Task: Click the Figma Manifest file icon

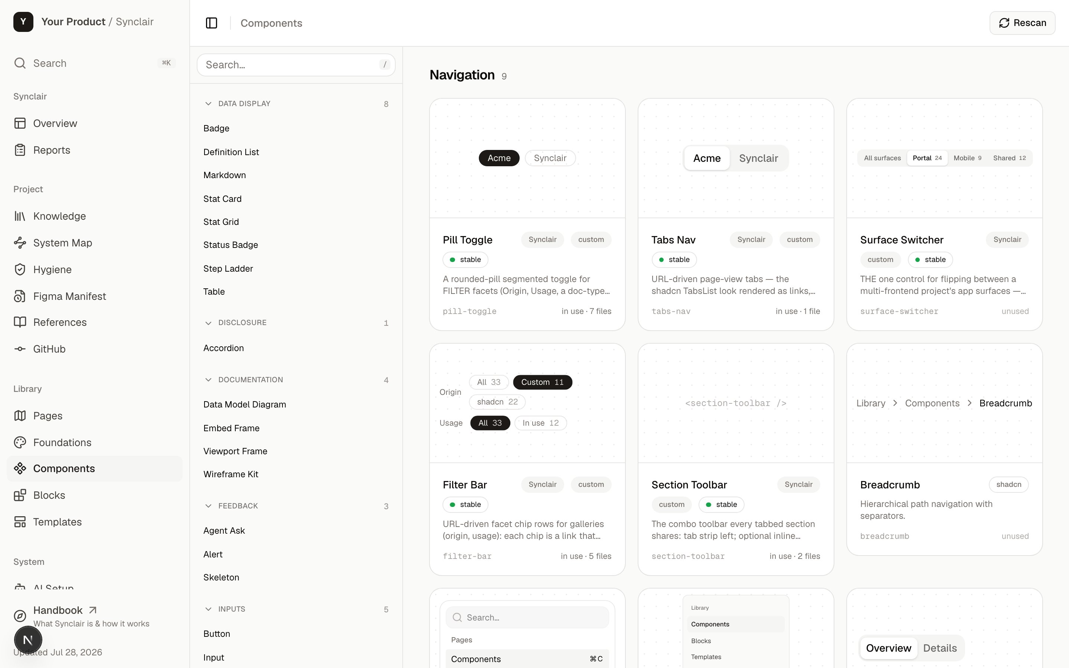Action: (x=20, y=296)
